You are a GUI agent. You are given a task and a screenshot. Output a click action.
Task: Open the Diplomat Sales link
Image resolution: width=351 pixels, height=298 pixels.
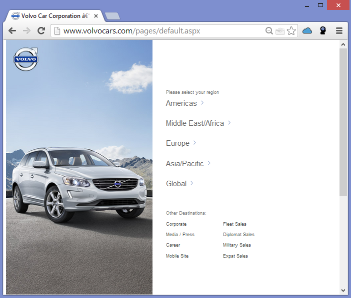(238, 235)
